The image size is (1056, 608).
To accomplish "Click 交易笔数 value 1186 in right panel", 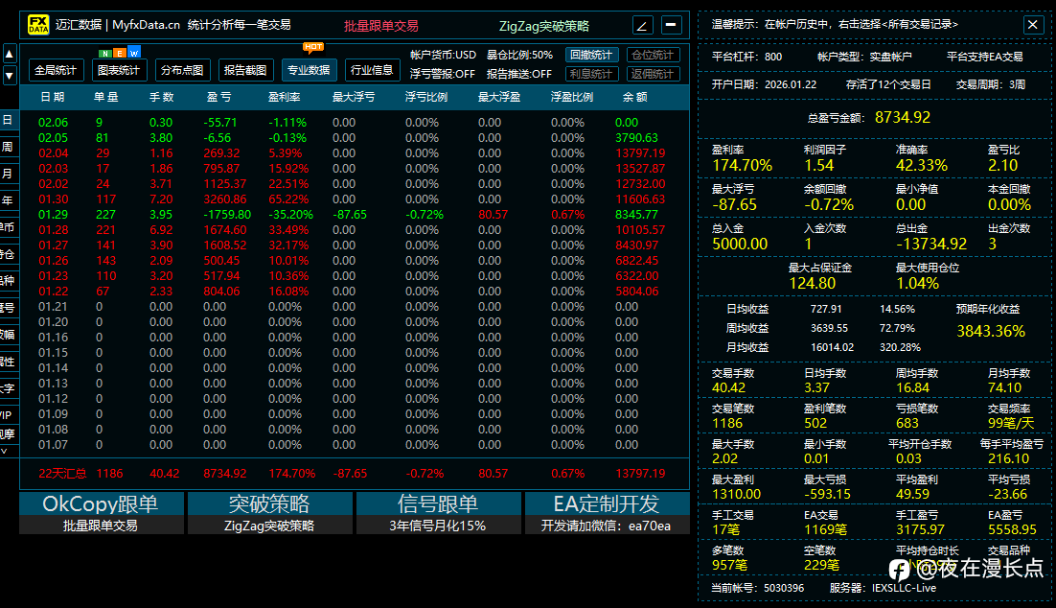I will coord(727,423).
